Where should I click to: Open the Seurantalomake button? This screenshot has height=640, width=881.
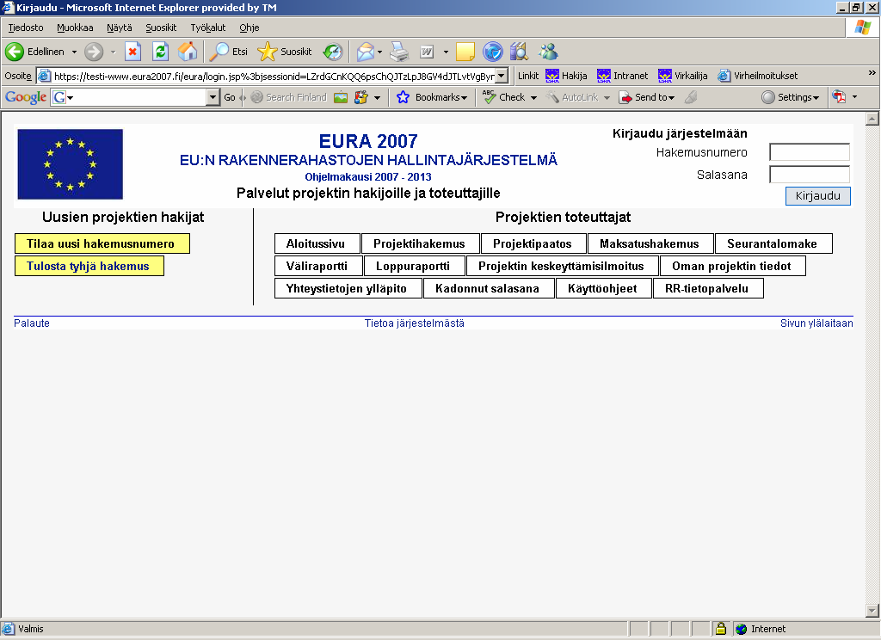tap(773, 243)
